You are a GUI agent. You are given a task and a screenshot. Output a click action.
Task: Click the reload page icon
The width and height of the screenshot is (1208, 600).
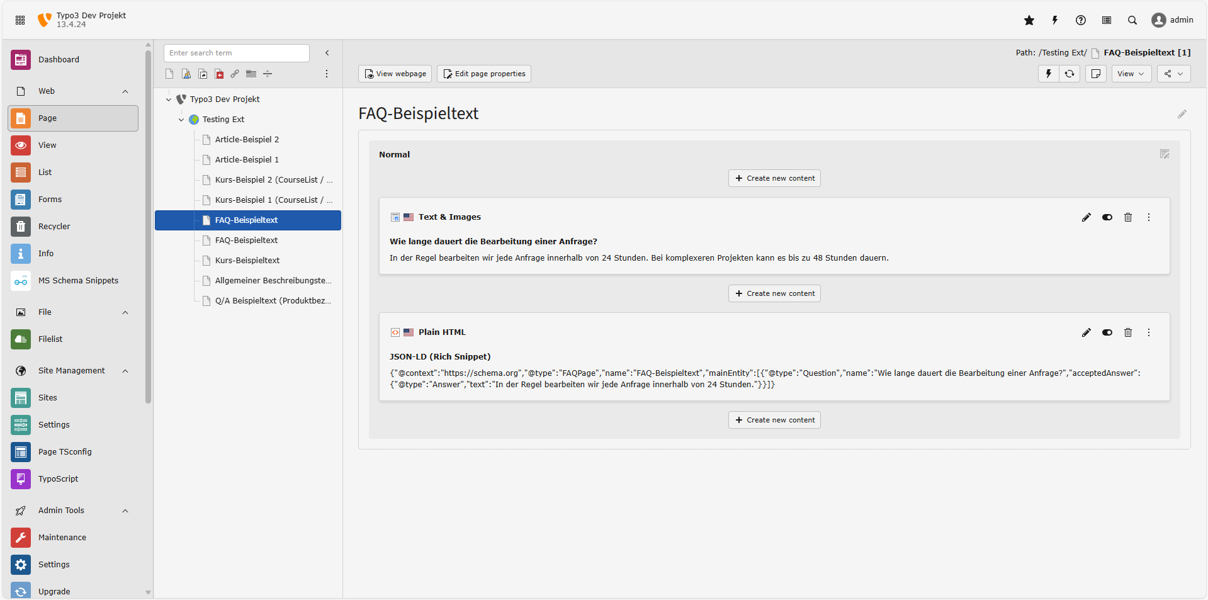(1070, 74)
